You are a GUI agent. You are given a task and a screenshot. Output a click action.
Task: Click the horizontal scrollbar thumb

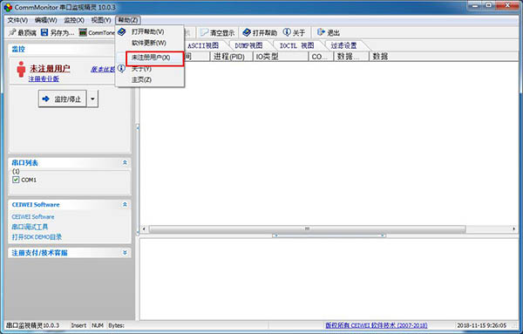307,228
